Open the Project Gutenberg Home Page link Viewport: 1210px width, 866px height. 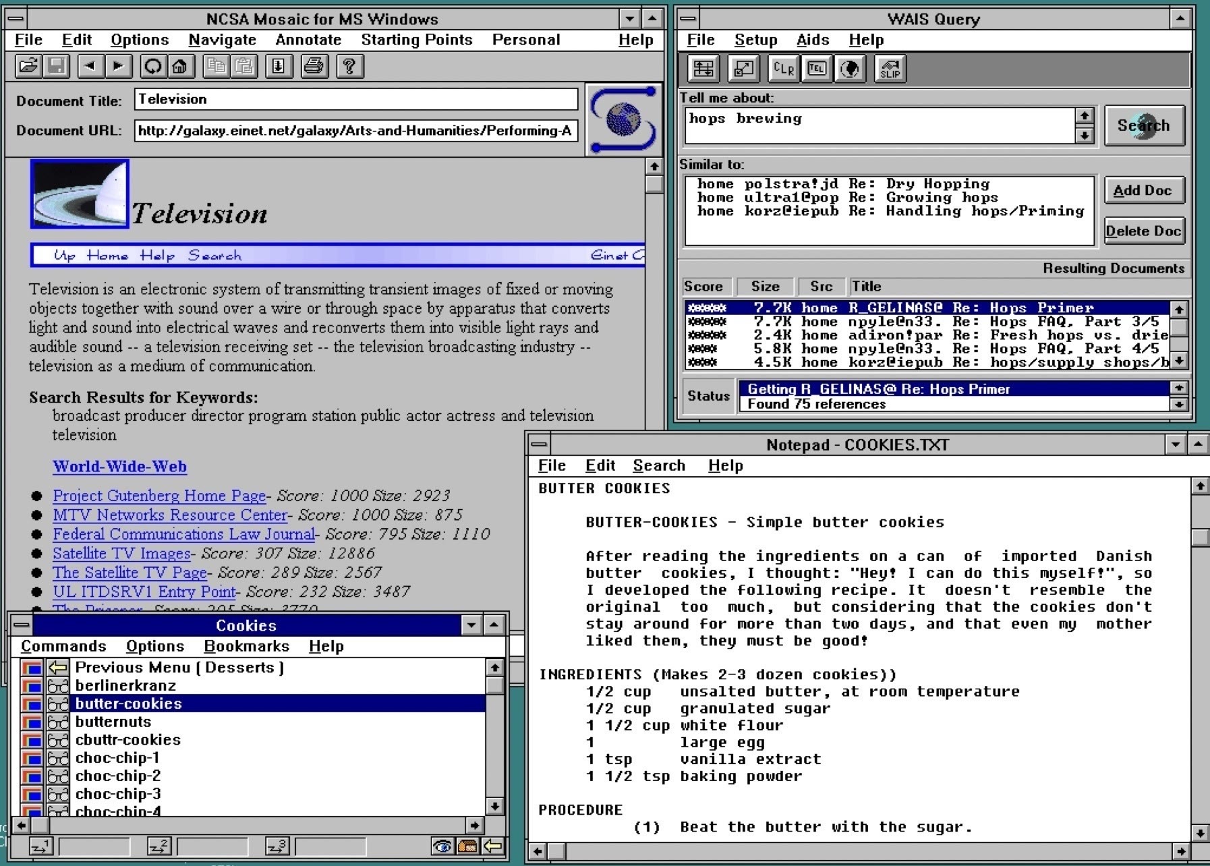[159, 496]
